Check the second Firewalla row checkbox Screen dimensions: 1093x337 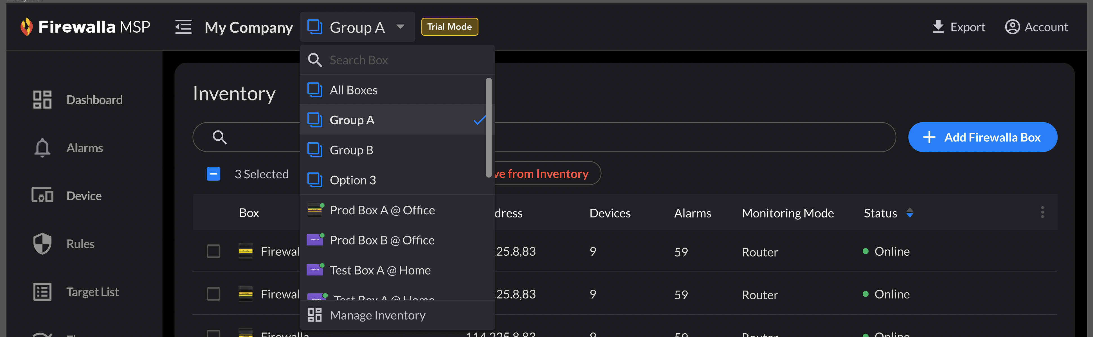click(213, 294)
